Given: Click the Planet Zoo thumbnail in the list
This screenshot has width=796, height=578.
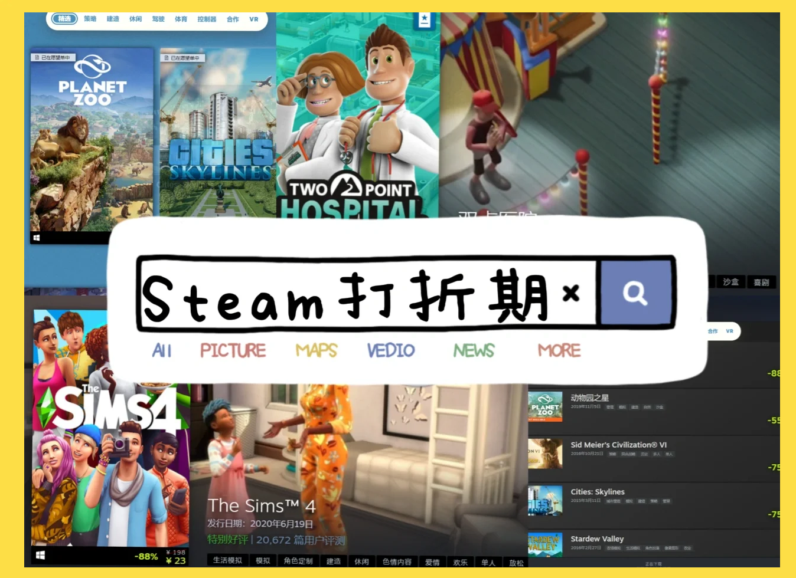Looking at the screenshot, I should coord(545,407).
